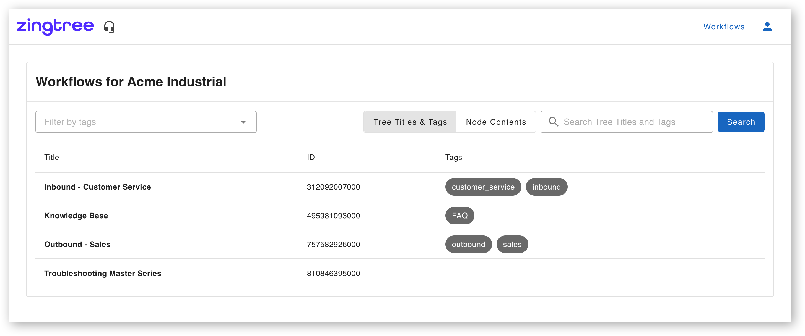Open the Inbound - Customer Service workflow
The image size is (805, 336).
(x=97, y=187)
